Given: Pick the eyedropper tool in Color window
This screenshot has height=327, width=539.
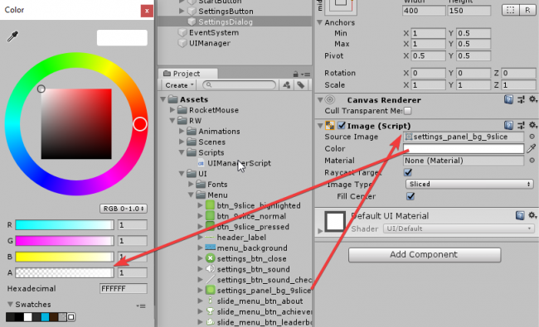Looking at the screenshot, I should coord(12,36).
